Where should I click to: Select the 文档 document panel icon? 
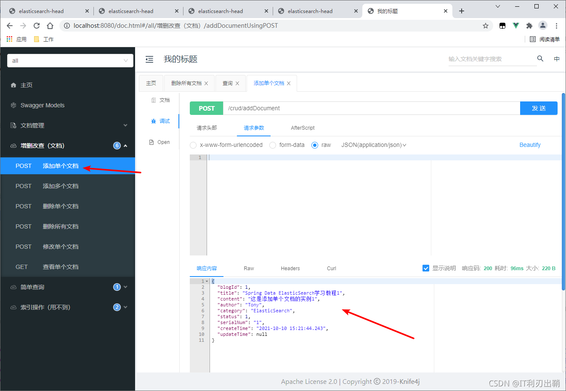tap(161, 100)
